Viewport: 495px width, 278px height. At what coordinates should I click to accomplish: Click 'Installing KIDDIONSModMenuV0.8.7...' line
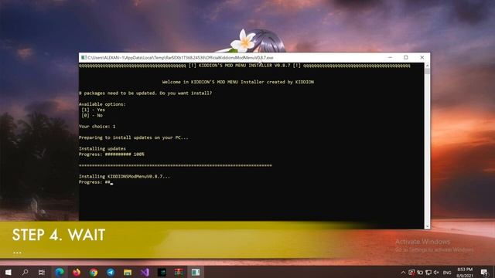click(x=125, y=177)
